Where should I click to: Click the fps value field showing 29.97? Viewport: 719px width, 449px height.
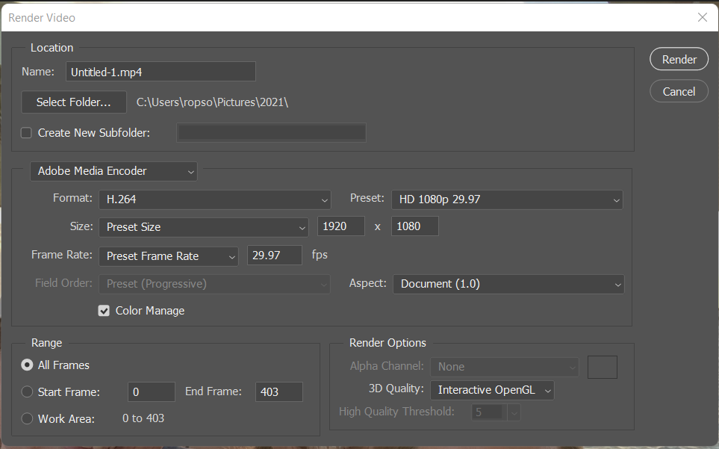[274, 255]
